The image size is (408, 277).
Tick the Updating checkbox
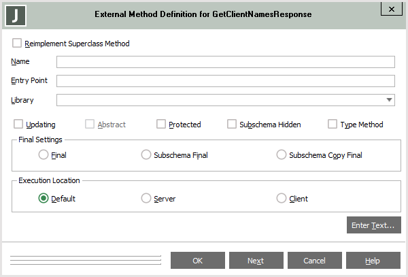tap(18, 125)
